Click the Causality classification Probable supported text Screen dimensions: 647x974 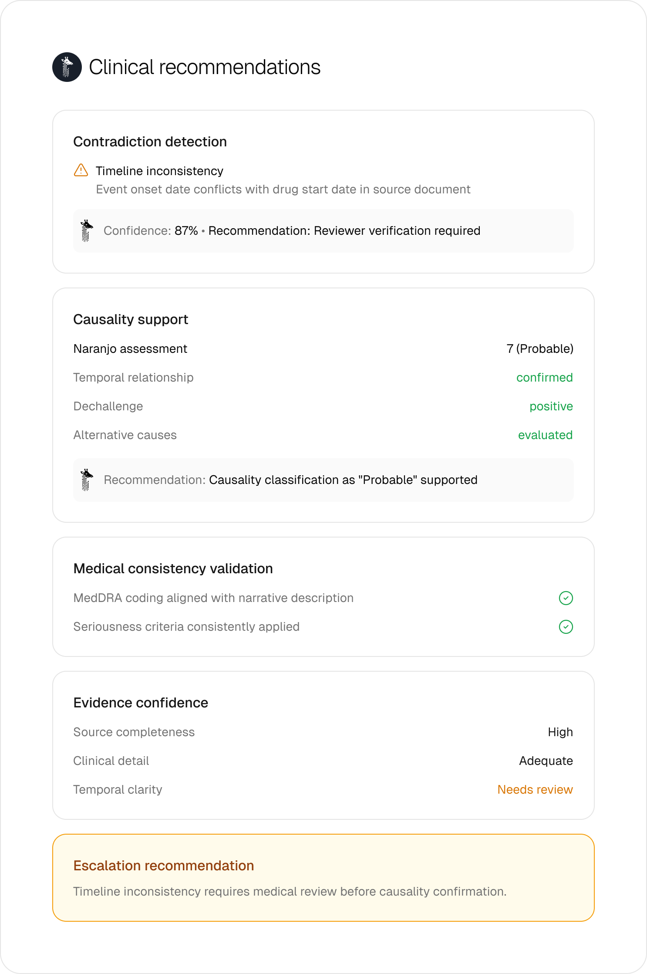(x=343, y=480)
